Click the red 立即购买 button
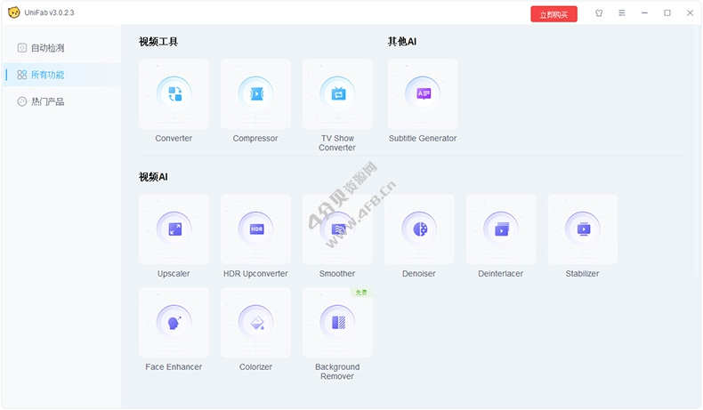This screenshot has width=703, height=410. [x=554, y=14]
